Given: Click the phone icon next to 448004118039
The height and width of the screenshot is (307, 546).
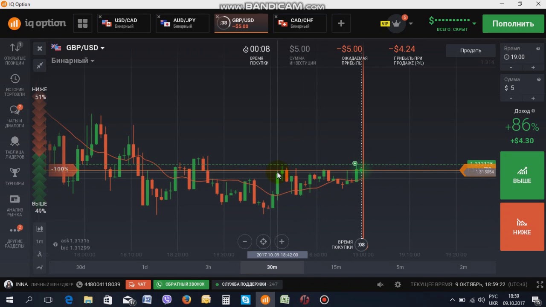Looking at the screenshot, I should point(79,284).
